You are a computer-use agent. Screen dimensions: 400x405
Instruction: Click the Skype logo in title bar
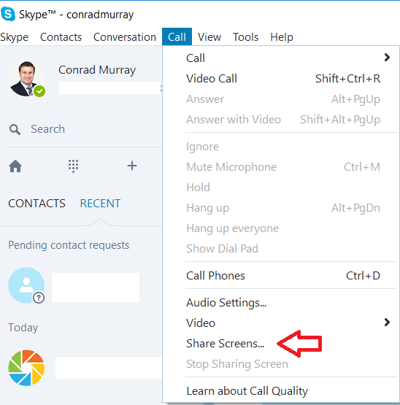8,14
